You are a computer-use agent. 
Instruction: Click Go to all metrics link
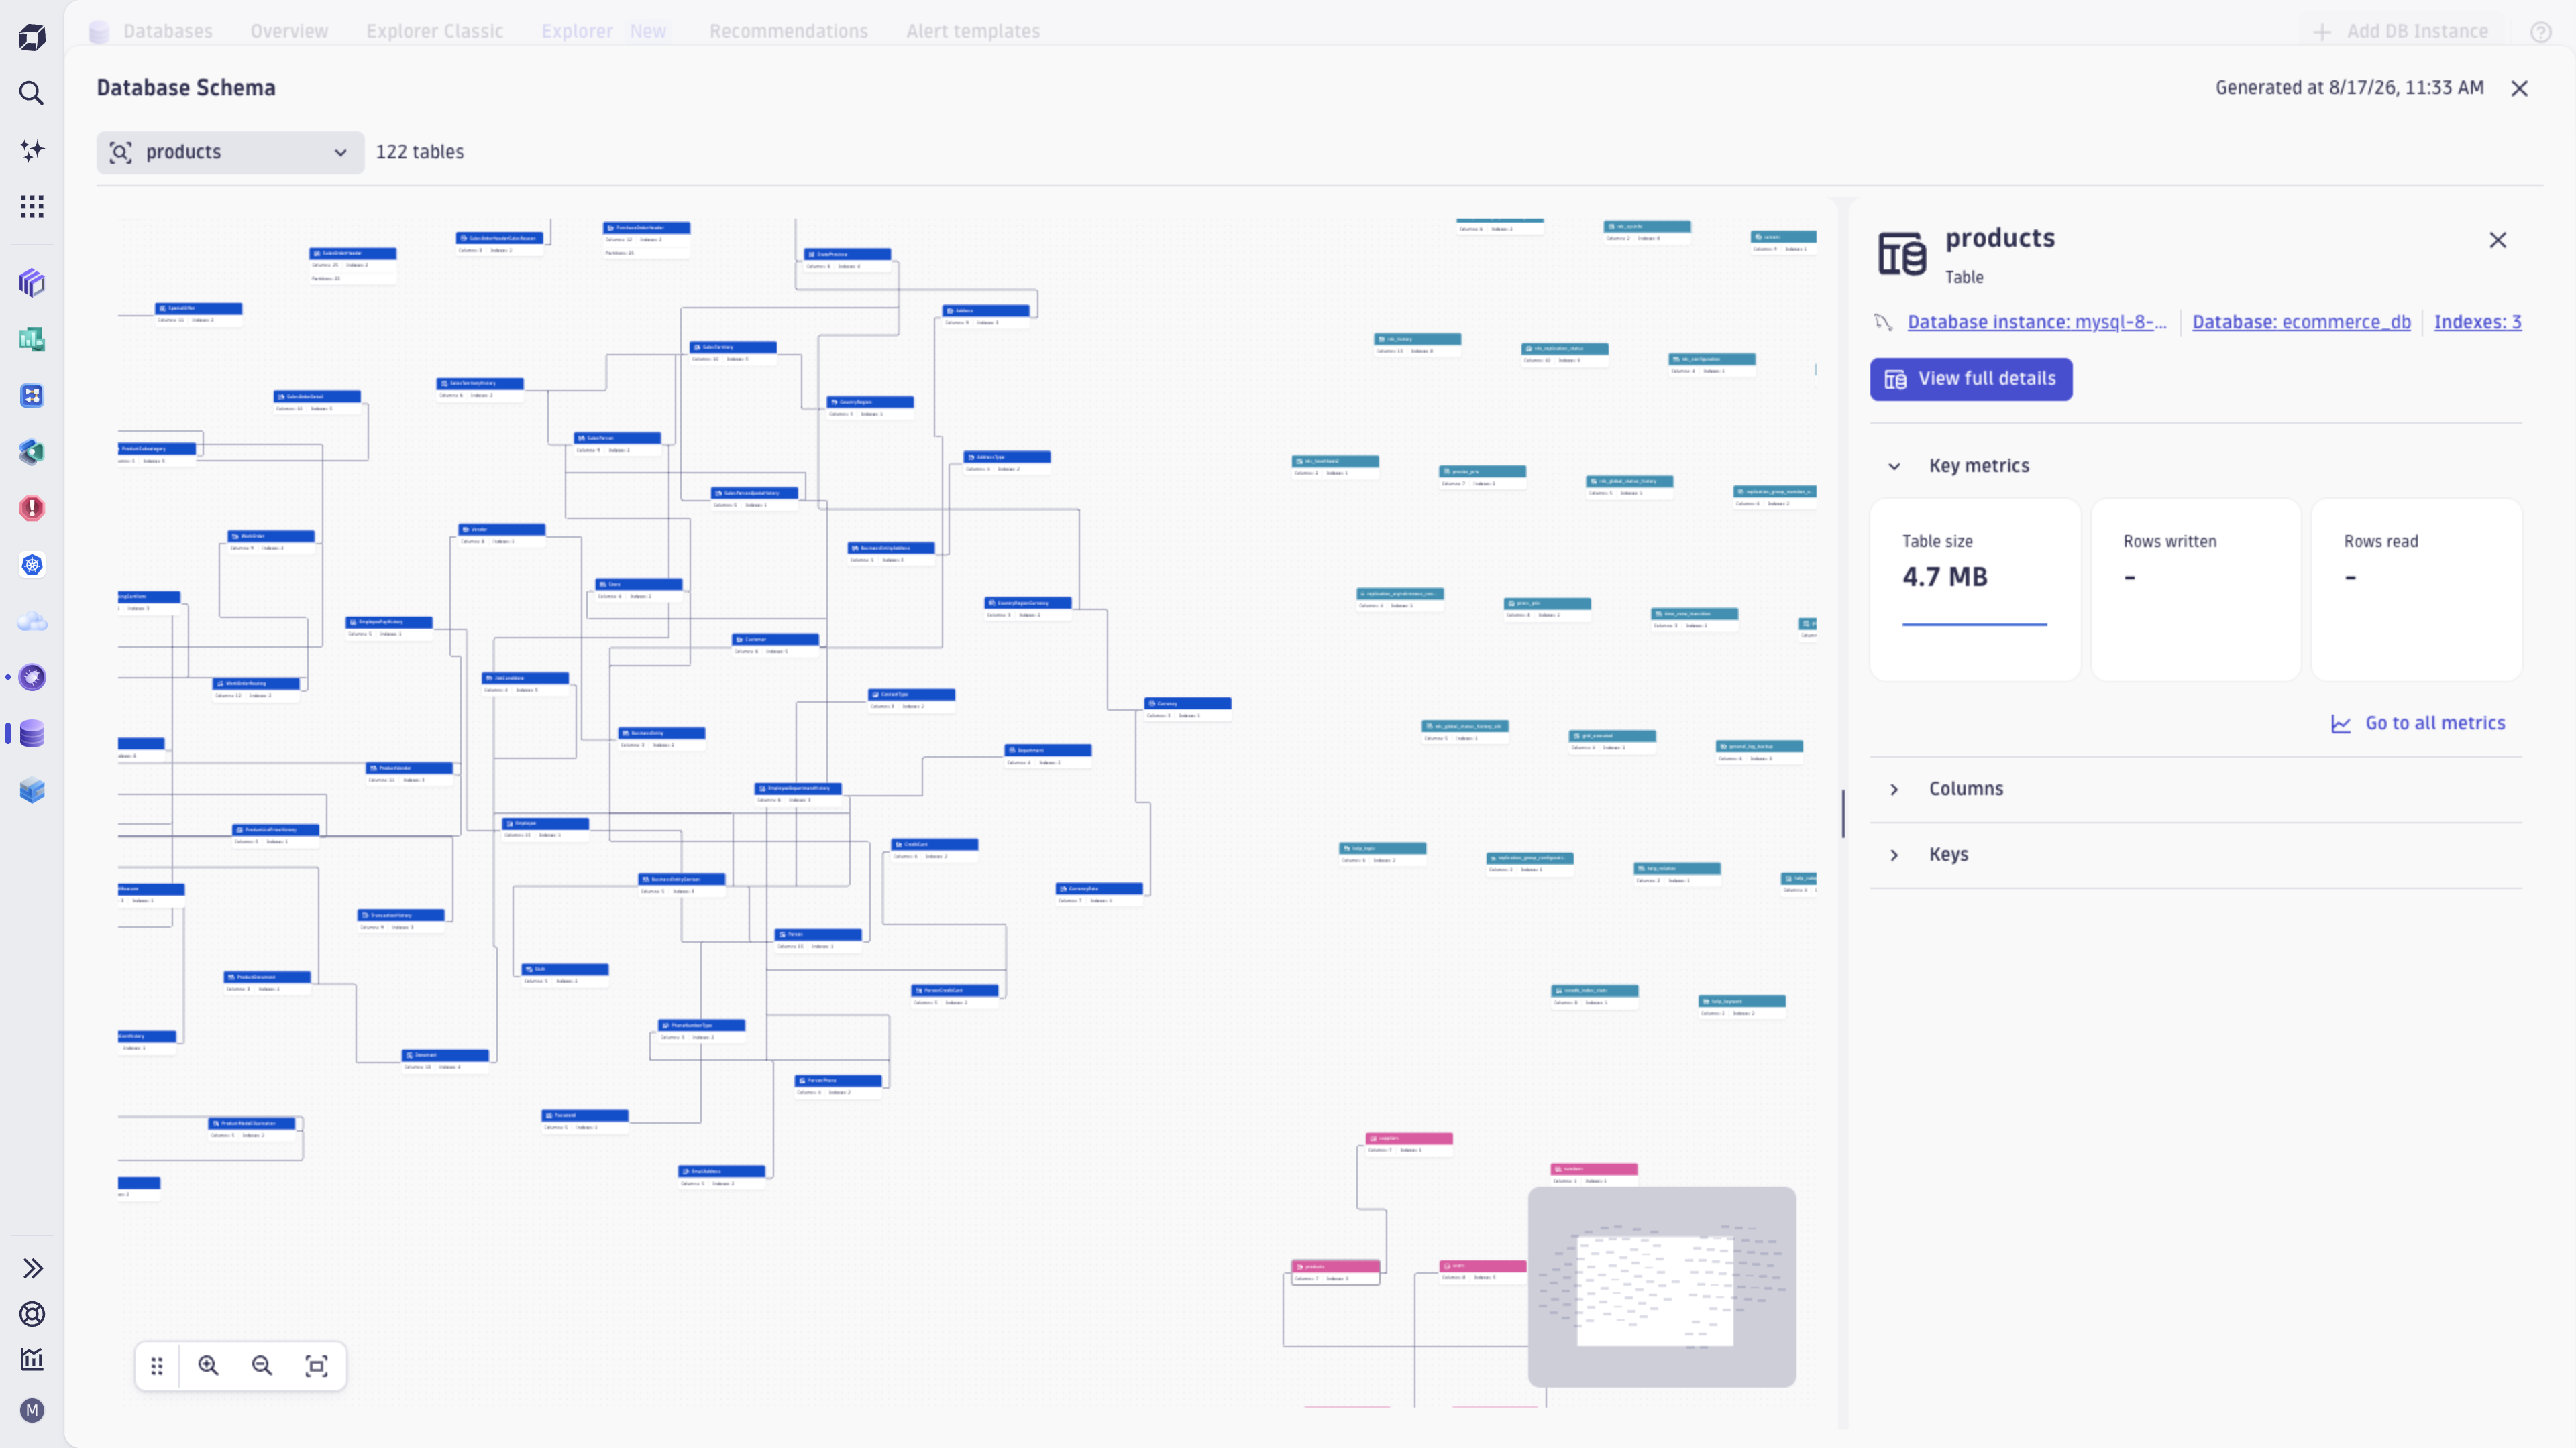point(2418,723)
